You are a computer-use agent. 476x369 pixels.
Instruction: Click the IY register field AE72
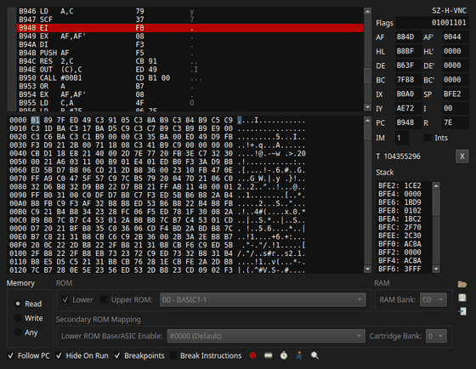click(x=408, y=108)
